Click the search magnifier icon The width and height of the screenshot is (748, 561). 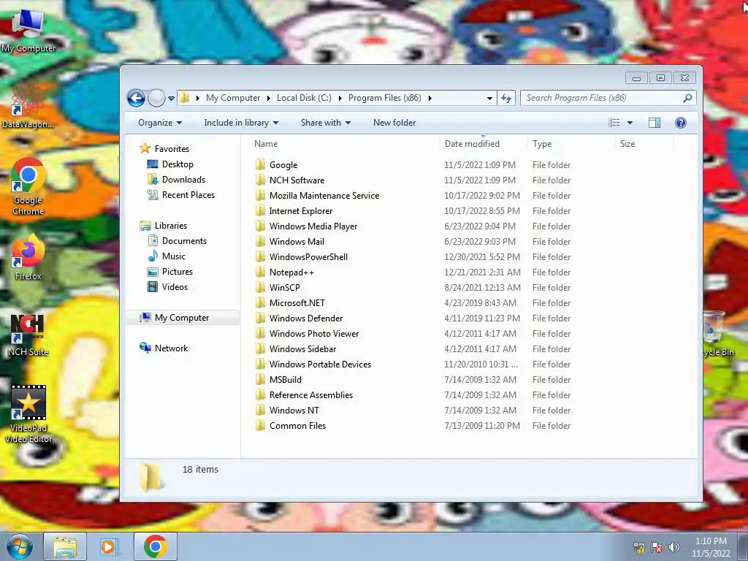(x=687, y=99)
